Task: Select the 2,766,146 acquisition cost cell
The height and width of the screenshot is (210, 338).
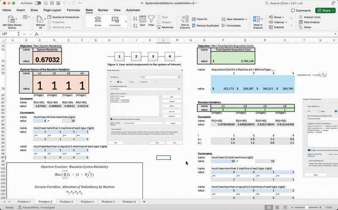Action: pos(233,58)
